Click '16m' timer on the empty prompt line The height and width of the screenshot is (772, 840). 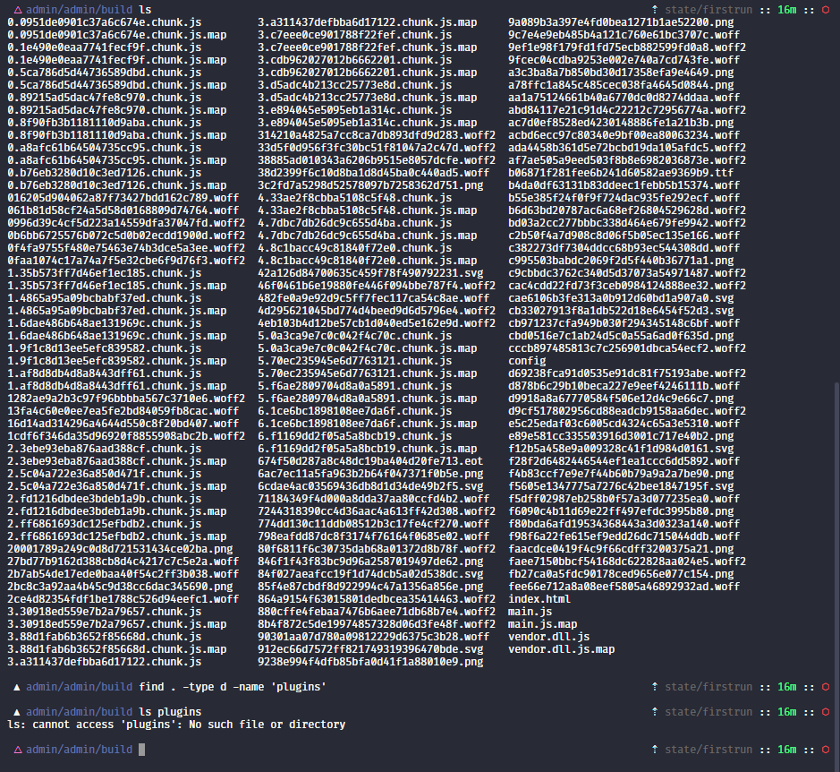pyautogui.click(x=787, y=750)
